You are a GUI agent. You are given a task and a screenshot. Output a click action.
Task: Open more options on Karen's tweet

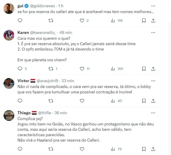click(x=153, y=33)
